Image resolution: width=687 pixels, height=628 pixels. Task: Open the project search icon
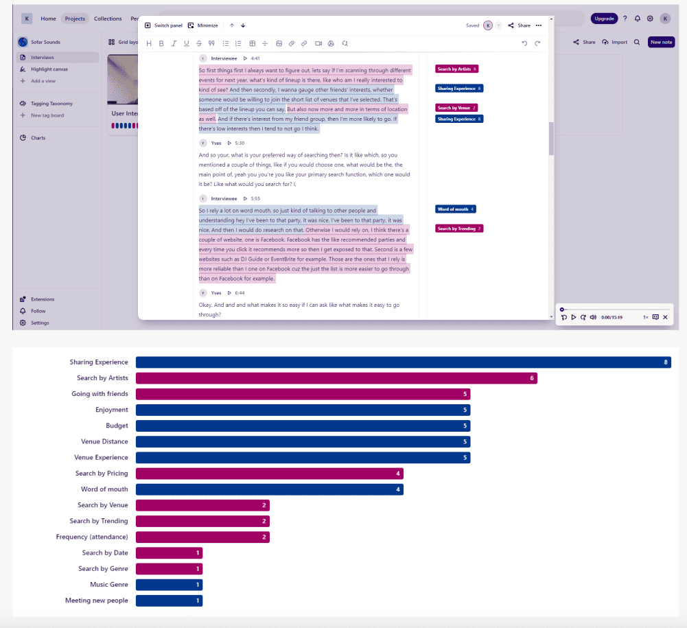(637, 42)
